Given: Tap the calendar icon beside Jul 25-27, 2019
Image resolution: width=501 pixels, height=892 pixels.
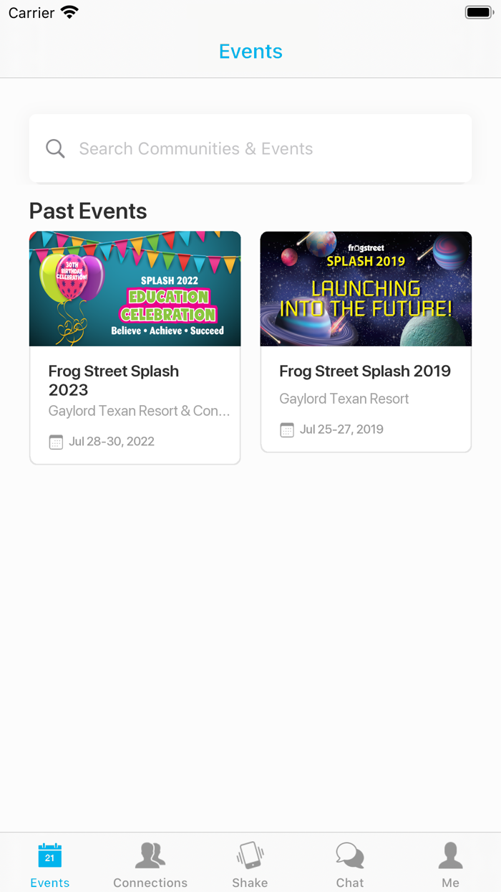Looking at the screenshot, I should (286, 430).
